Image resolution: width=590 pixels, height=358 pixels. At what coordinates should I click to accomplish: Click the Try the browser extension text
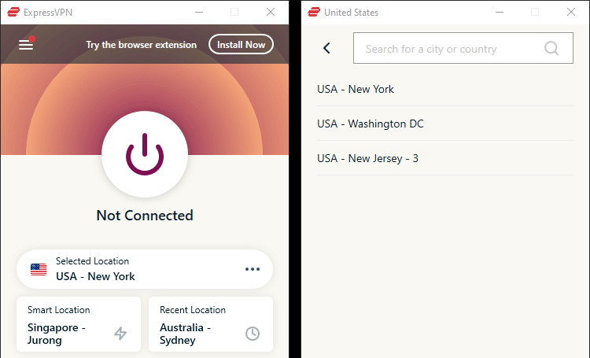[x=141, y=45]
